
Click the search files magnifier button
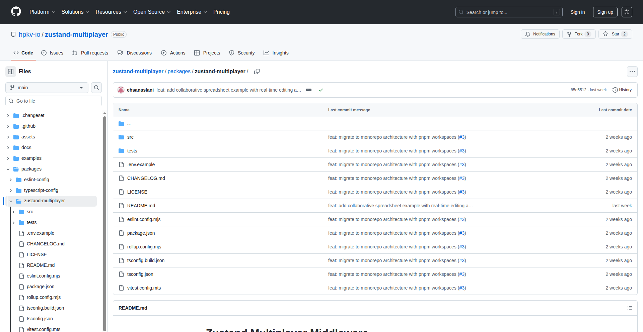[96, 88]
